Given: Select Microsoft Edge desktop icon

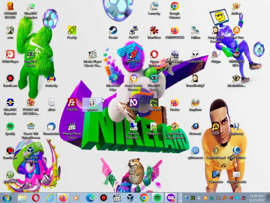Looking at the screenshot, I should click(113, 82).
